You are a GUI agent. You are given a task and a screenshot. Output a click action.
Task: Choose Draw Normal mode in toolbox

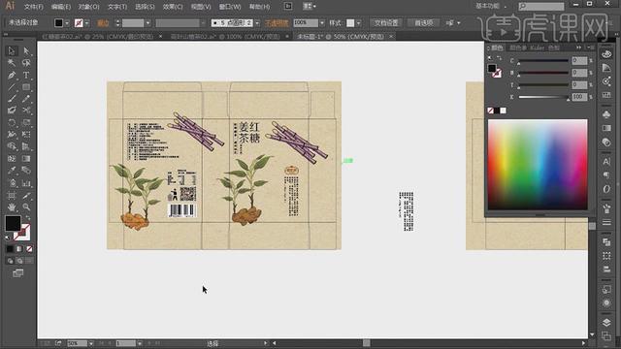10,261
